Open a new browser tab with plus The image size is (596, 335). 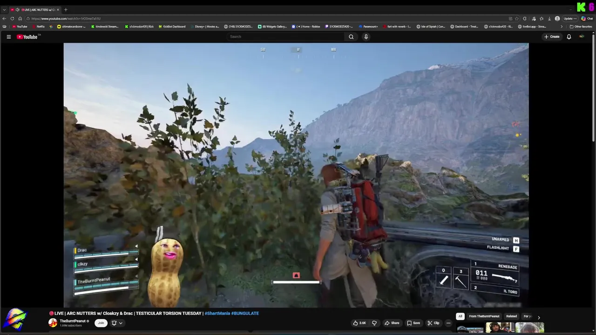click(x=66, y=10)
